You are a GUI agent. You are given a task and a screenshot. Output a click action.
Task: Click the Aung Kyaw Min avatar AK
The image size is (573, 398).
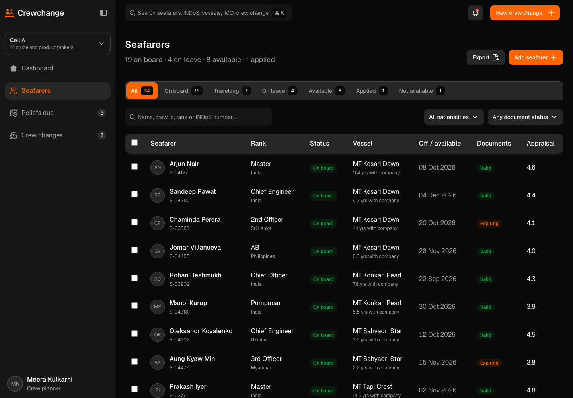click(x=158, y=363)
